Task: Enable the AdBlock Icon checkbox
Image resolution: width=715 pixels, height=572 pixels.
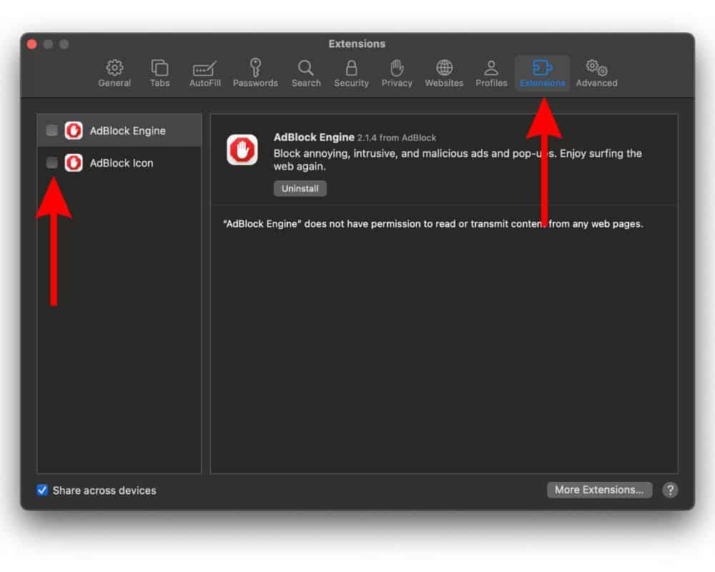Action: click(x=52, y=163)
